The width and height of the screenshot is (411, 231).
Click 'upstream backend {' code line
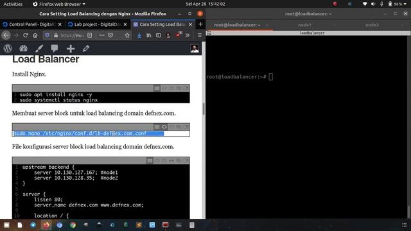pos(49,167)
